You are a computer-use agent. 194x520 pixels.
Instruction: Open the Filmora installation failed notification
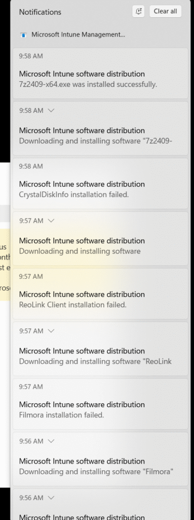pyautogui.click(x=100, y=404)
